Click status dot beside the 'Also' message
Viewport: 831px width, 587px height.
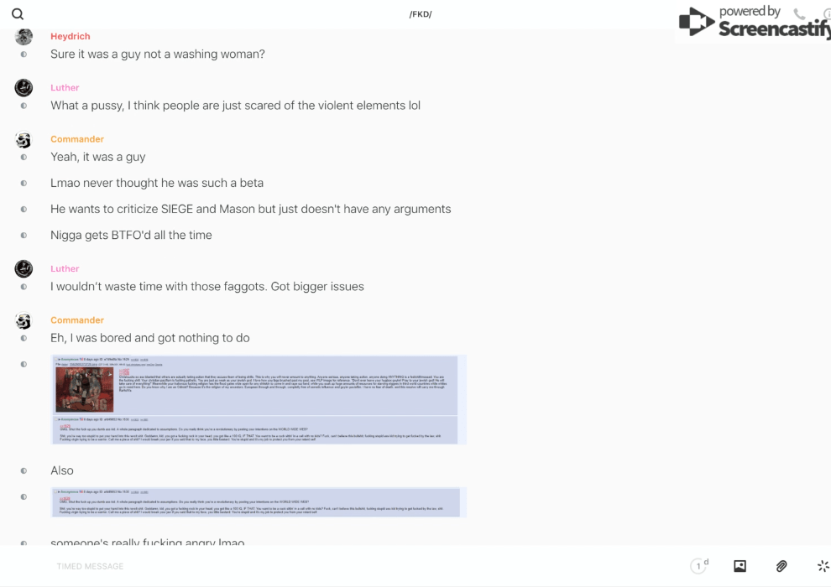[24, 470]
